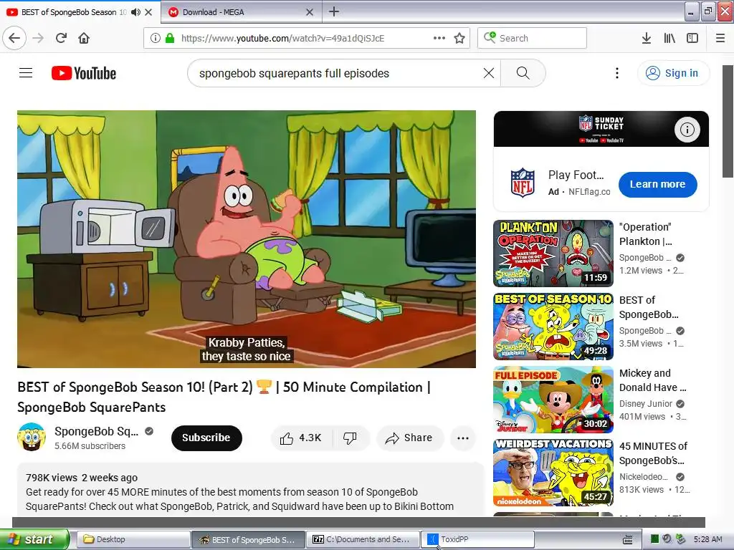
Task: Switch to the Download - MEGA tab
Action: [x=241, y=12]
